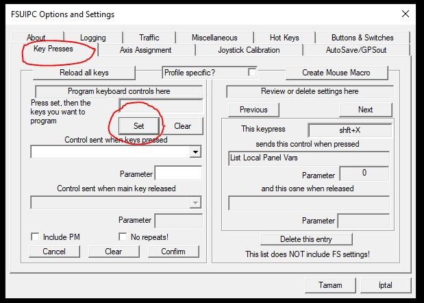Click the List Local Panel Vars field
The height and width of the screenshot is (303, 424).
309,158
